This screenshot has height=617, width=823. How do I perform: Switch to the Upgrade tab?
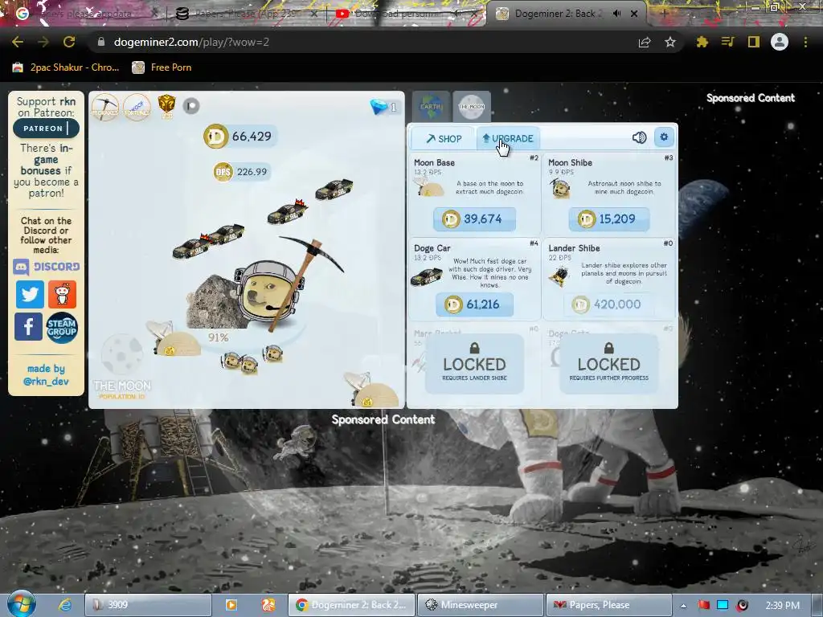click(x=508, y=138)
